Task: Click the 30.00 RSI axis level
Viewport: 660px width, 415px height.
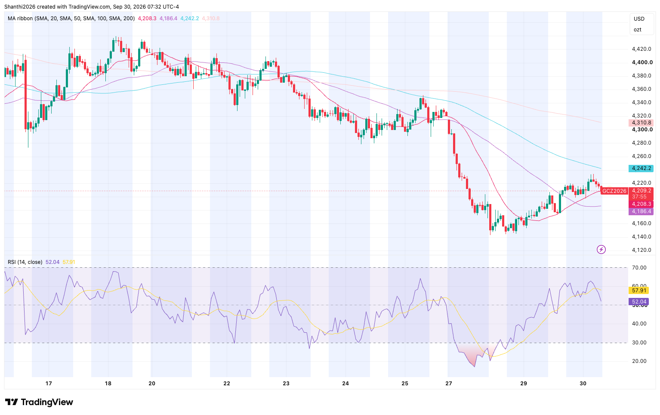Action: pos(639,343)
